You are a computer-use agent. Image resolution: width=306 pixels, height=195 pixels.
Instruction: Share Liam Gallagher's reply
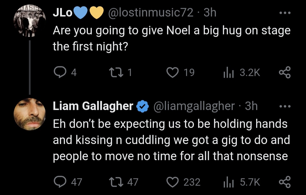(x=285, y=182)
